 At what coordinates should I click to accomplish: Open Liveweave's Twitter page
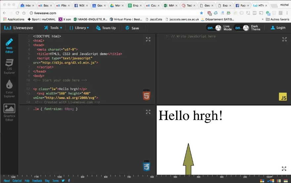click(63, 181)
